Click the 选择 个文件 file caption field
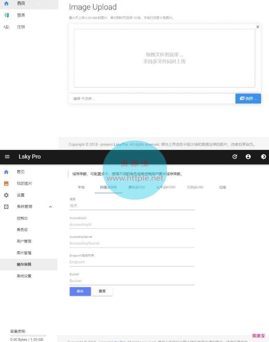 tap(152, 99)
